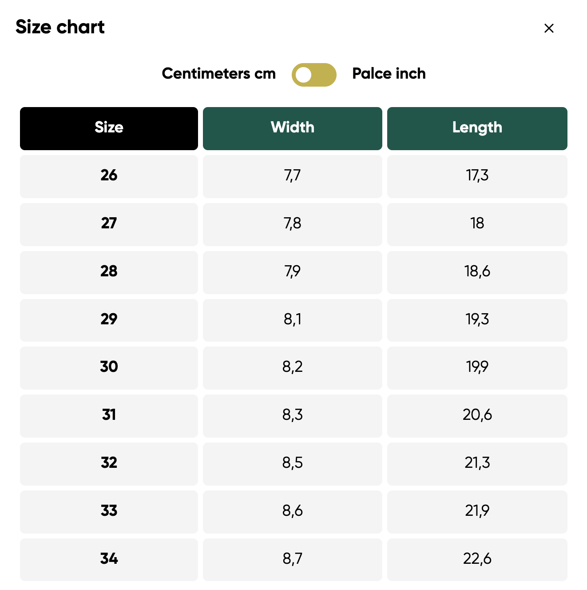Select size 27 row cell

click(x=109, y=224)
